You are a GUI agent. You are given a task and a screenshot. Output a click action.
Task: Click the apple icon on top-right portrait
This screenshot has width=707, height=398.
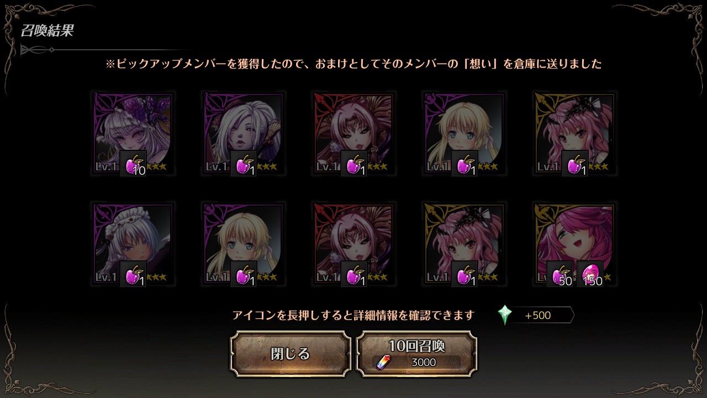click(x=576, y=164)
